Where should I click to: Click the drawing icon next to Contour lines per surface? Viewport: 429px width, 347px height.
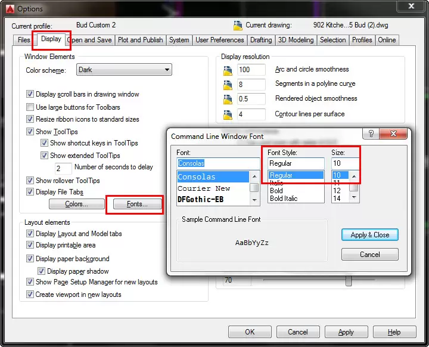pos(226,114)
